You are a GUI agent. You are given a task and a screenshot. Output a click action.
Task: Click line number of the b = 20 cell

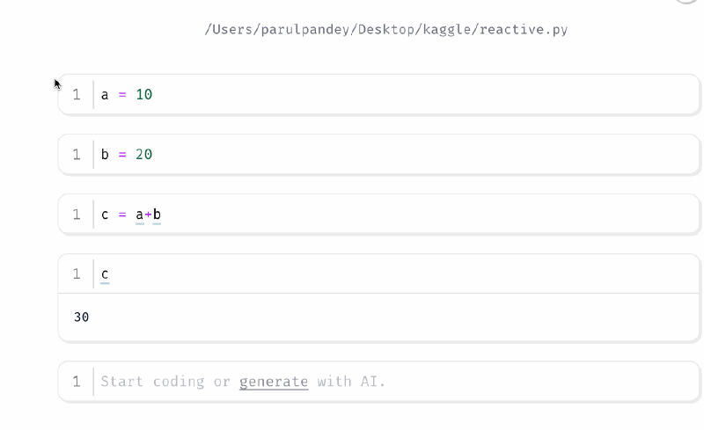[x=77, y=154]
